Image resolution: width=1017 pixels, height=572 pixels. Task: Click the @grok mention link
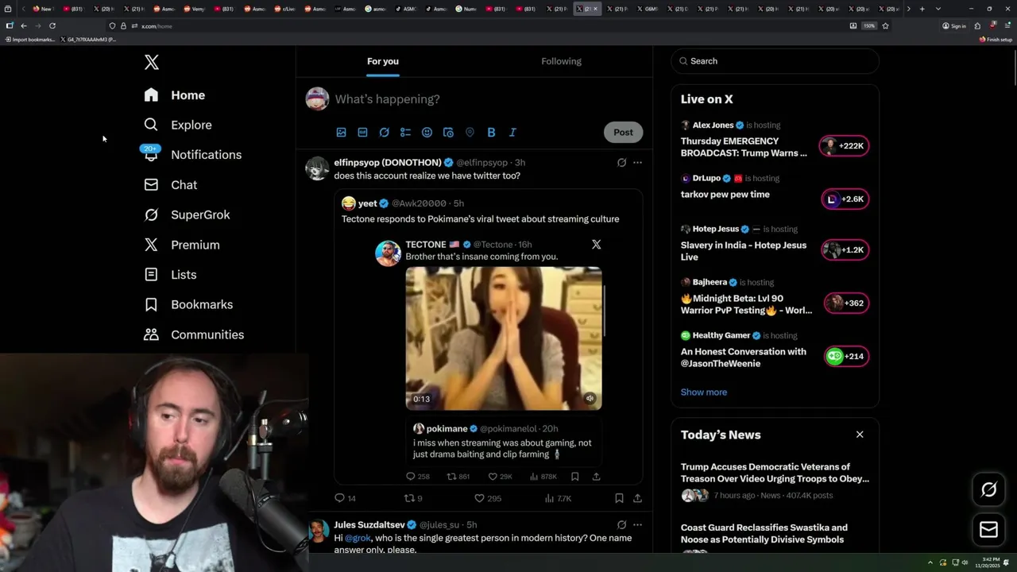coord(358,538)
